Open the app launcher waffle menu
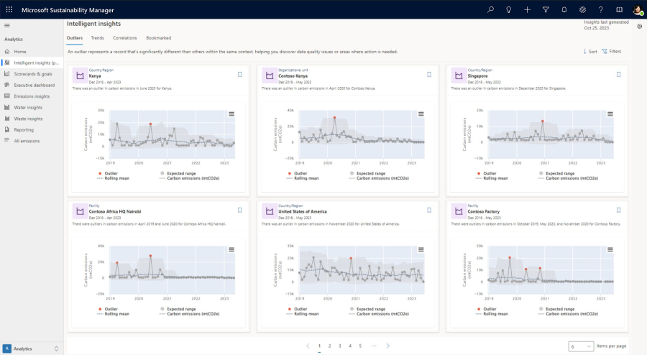 9,9
